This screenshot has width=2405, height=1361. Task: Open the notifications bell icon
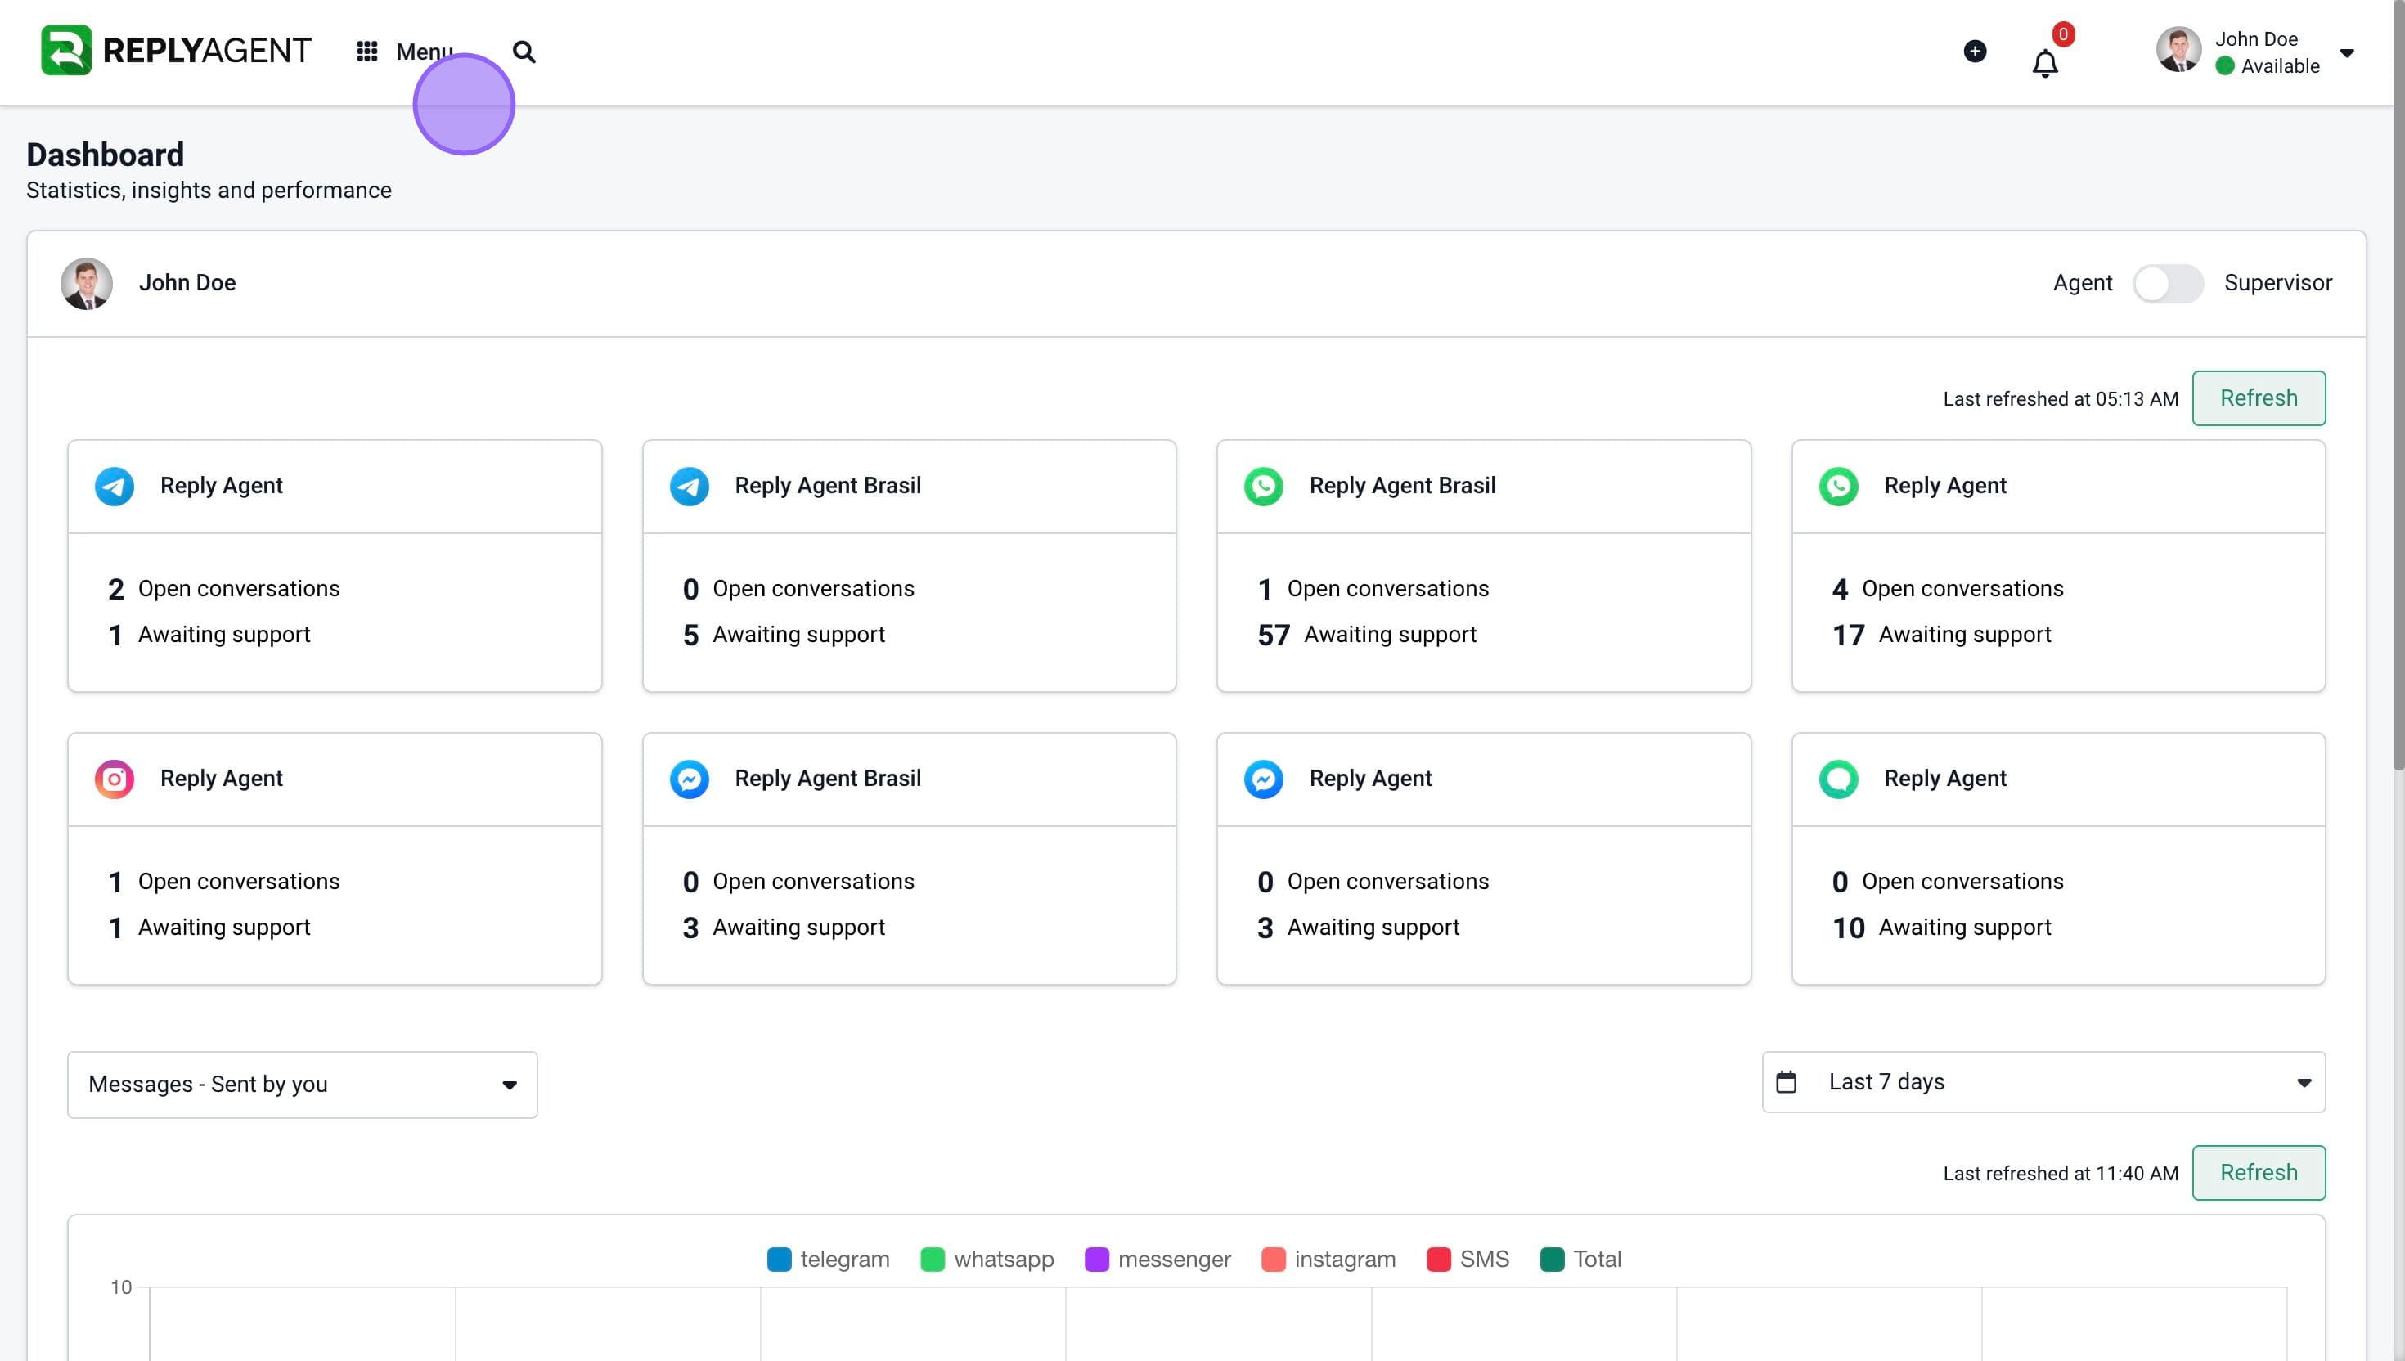[2045, 64]
